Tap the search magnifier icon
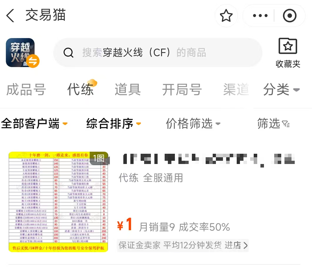 [x=69, y=53]
